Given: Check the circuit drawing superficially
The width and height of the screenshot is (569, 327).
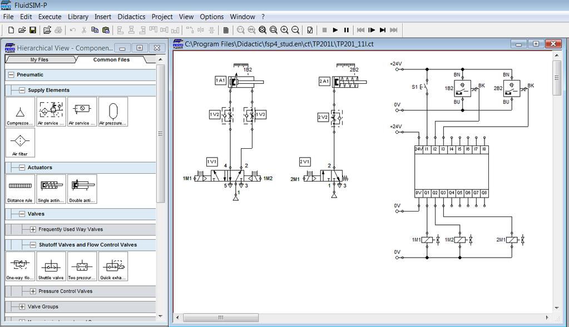Looking at the screenshot, I should click(x=310, y=30).
